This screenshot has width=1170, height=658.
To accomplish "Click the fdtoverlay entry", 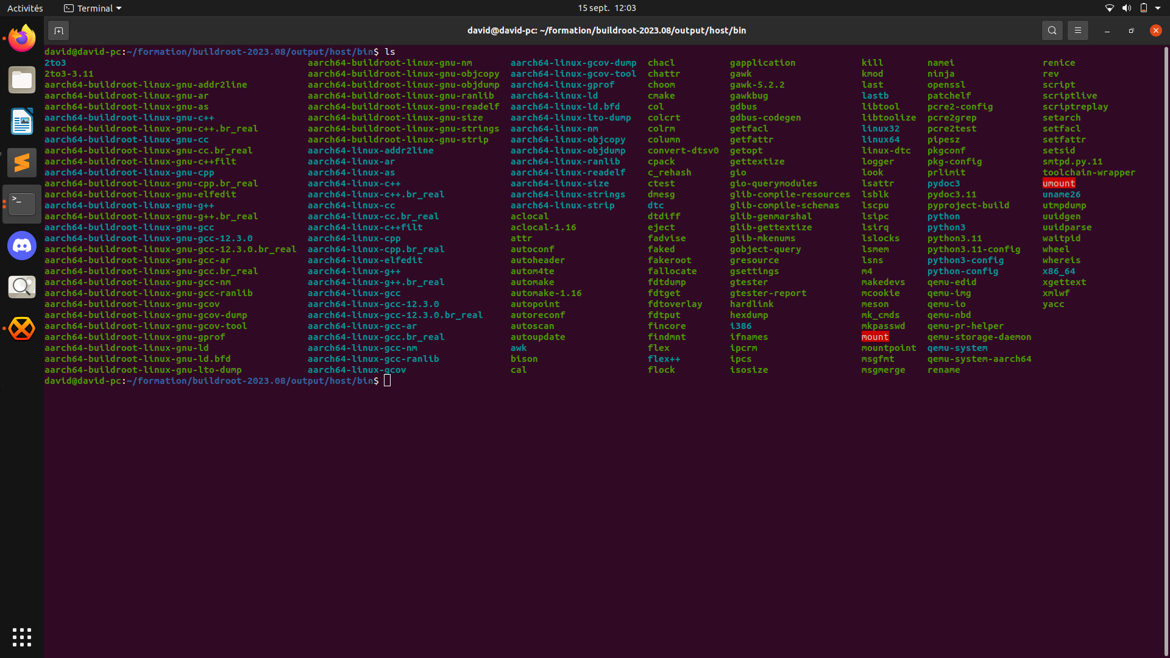I will (675, 304).
